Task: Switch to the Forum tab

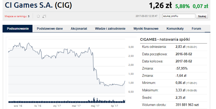Action: 196,29
